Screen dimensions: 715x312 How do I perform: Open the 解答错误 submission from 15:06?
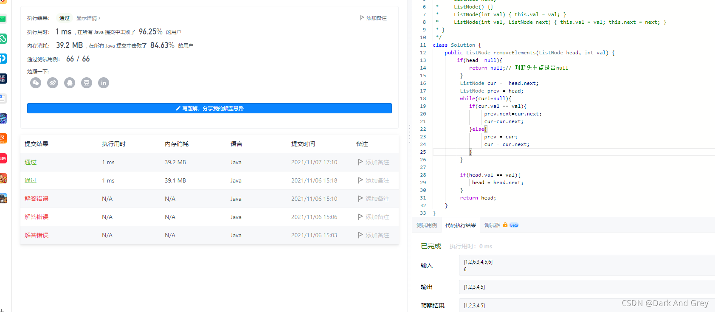coord(37,217)
